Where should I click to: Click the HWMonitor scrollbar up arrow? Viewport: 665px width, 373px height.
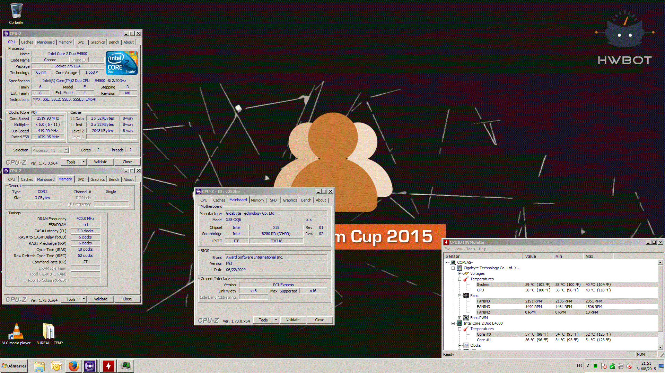(x=660, y=262)
